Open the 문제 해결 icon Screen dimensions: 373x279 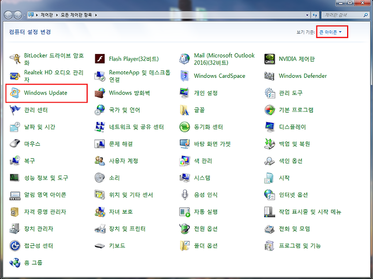pyautogui.click(x=99, y=144)
